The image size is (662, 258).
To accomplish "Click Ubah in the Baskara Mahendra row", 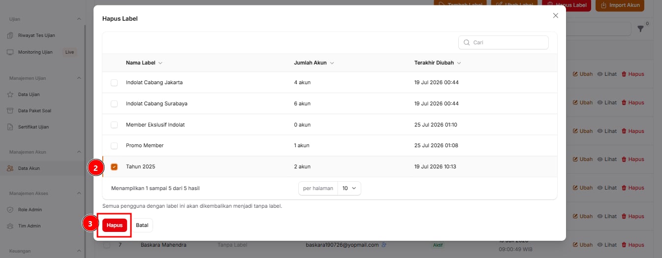I will tap(583, 245).
